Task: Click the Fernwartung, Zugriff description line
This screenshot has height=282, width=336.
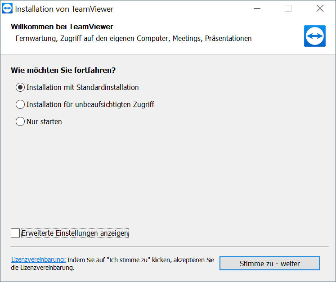Action: [134, 39]
